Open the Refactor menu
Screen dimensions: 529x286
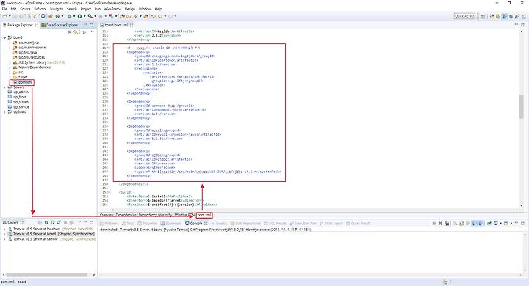pos(40,9)
